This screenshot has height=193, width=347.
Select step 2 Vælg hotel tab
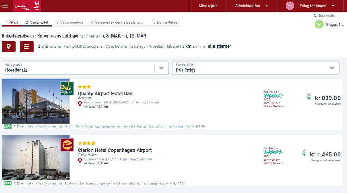pos(37,22)
